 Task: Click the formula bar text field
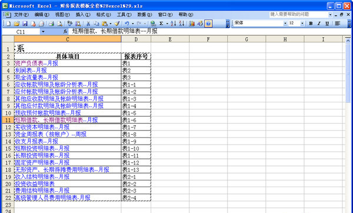pos(209,31)
